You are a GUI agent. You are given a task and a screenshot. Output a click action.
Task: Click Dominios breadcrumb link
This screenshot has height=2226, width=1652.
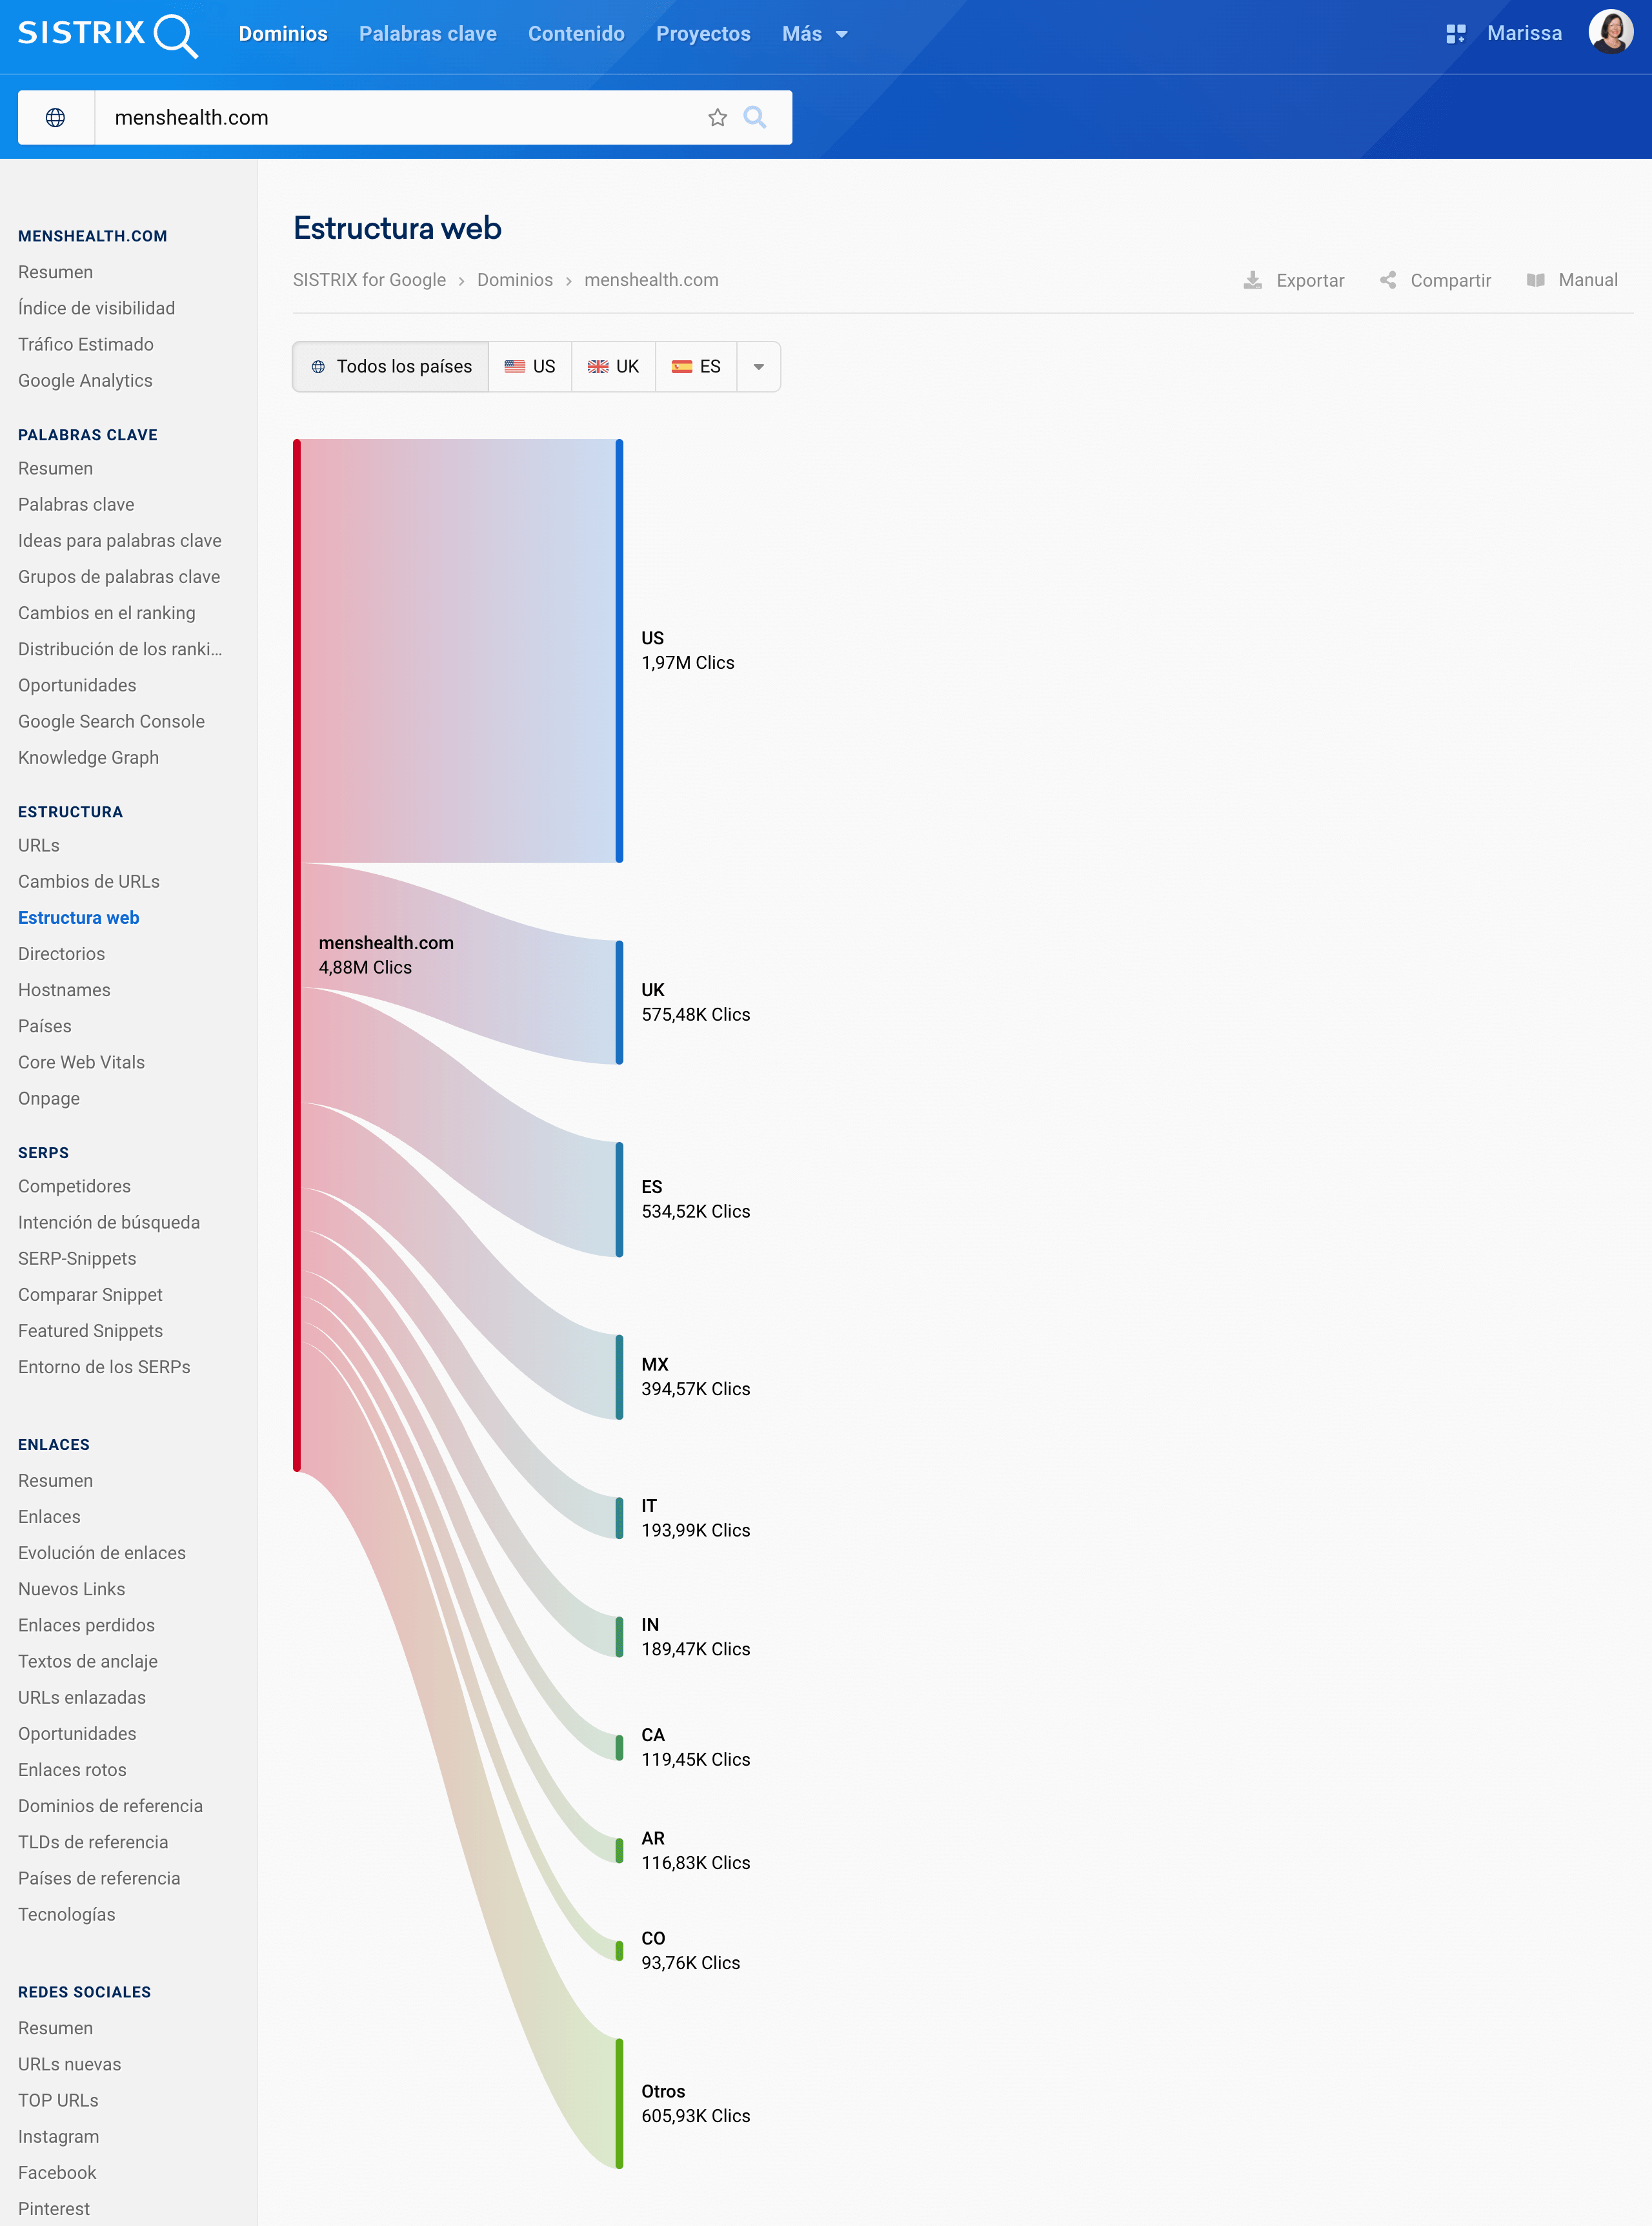(514, 280)
